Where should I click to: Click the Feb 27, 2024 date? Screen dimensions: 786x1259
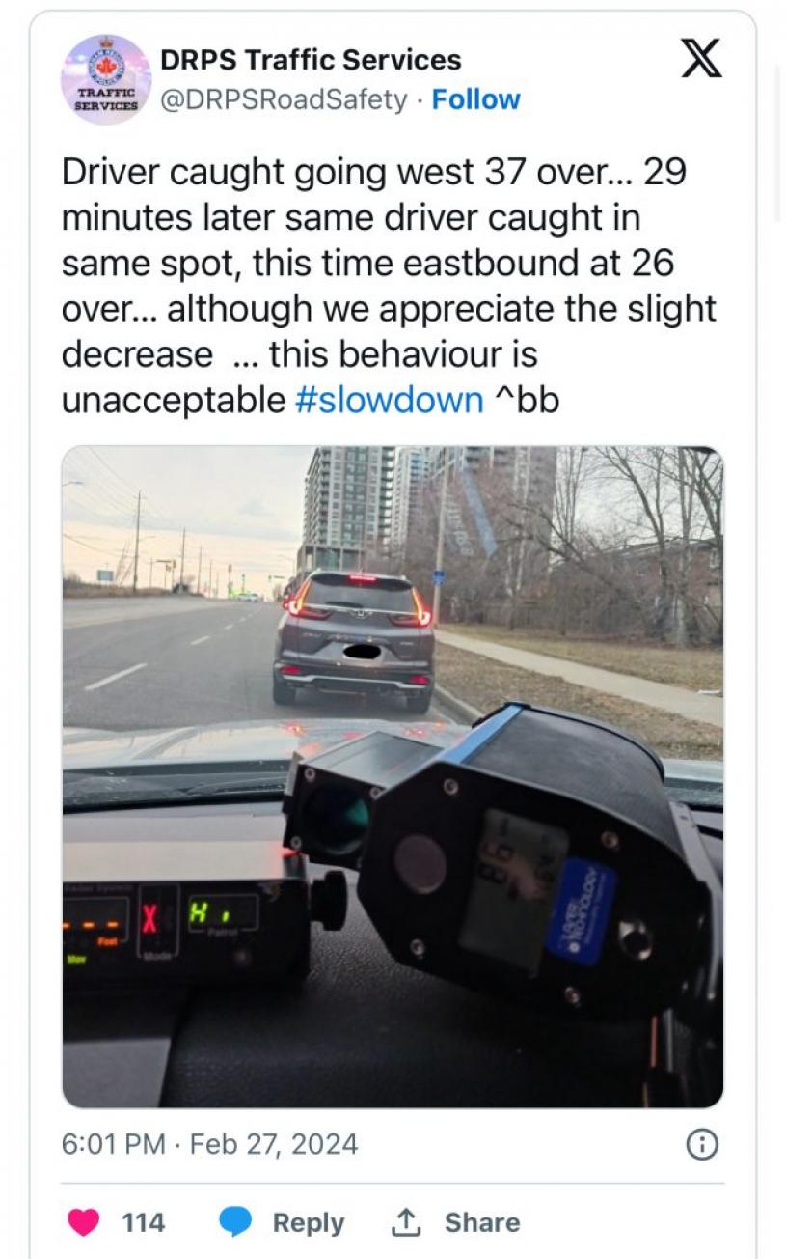pyautogui.click(x=274, y=1144)
